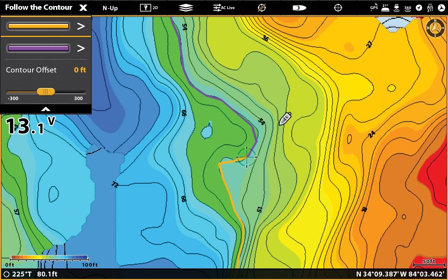Click the north compass rose on the chart

(435, 28)
